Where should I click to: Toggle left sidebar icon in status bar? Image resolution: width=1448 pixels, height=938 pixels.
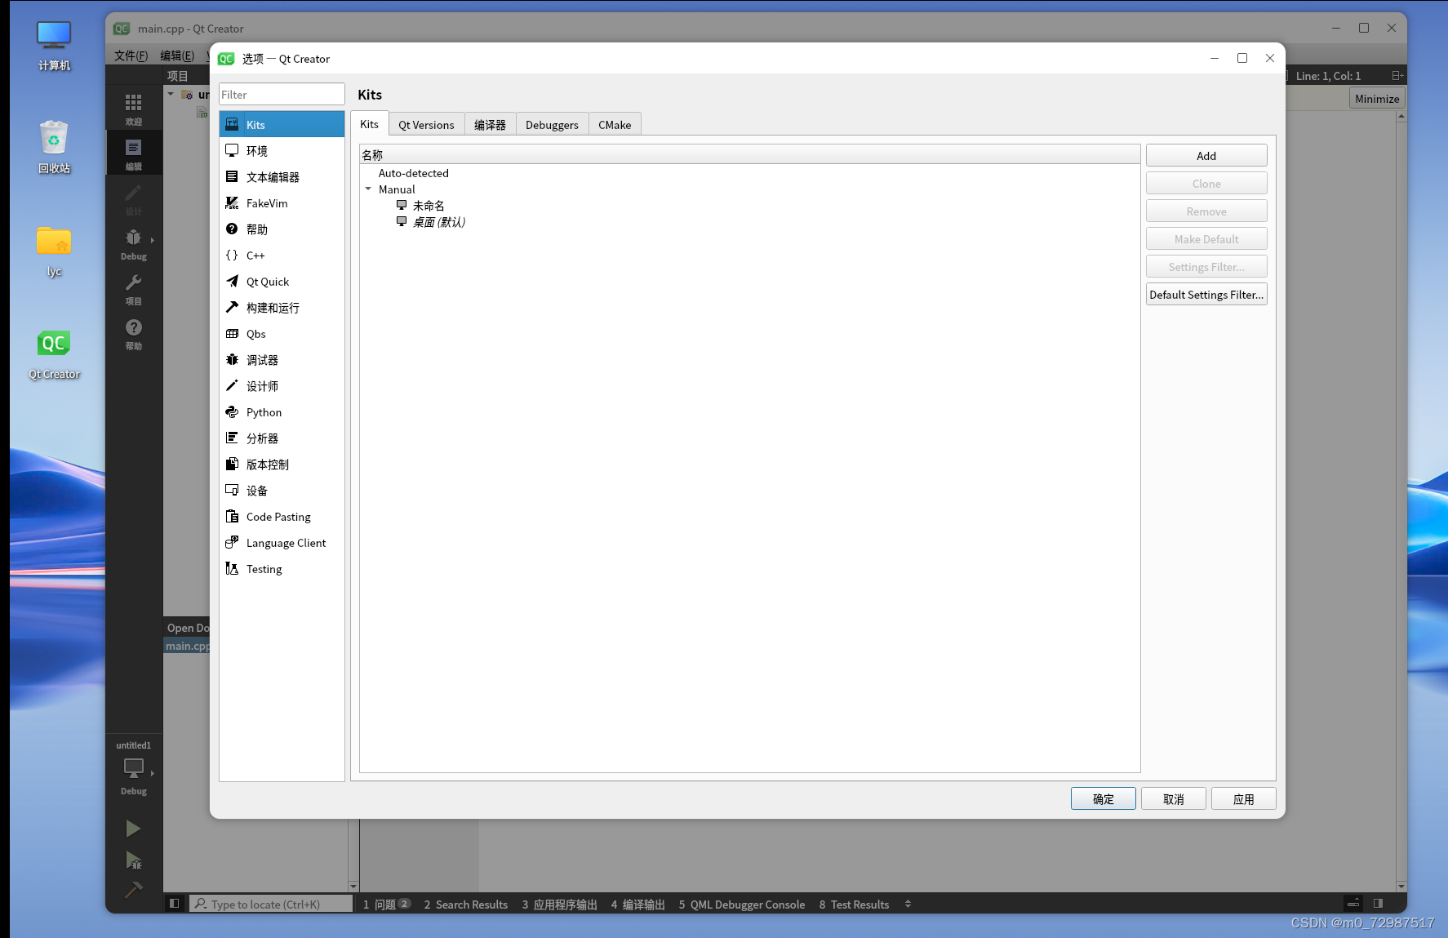pos(174,904)
